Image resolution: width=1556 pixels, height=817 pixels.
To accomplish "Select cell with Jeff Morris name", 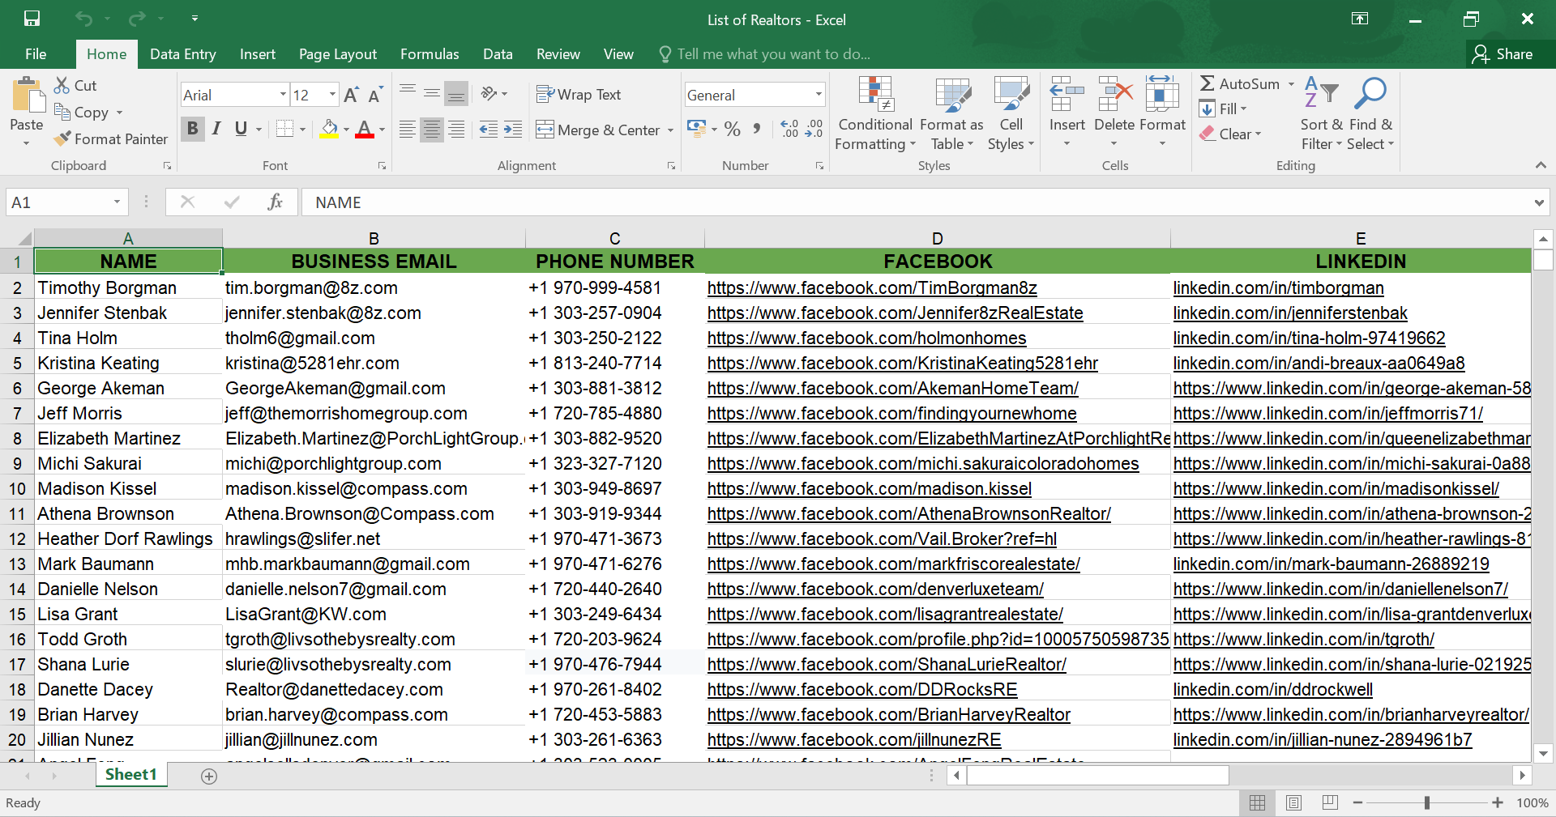I will (79, 414).
